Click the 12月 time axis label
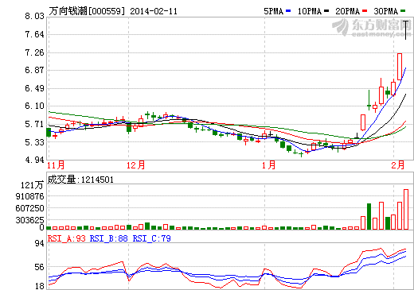414x290 pixels. pyautogui.click(x=135, y=165)
